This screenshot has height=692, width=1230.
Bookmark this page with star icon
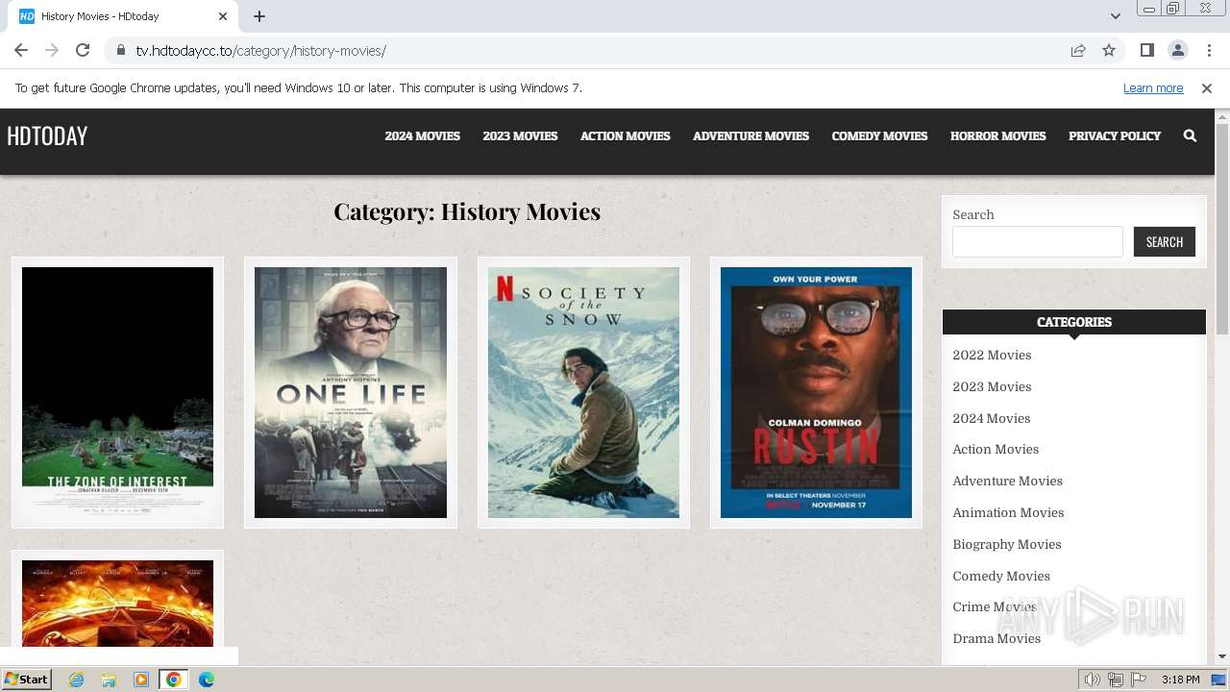point(1109,50)
